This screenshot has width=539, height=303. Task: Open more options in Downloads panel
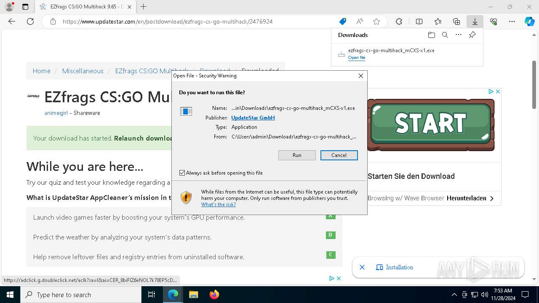tap(459, 35)
